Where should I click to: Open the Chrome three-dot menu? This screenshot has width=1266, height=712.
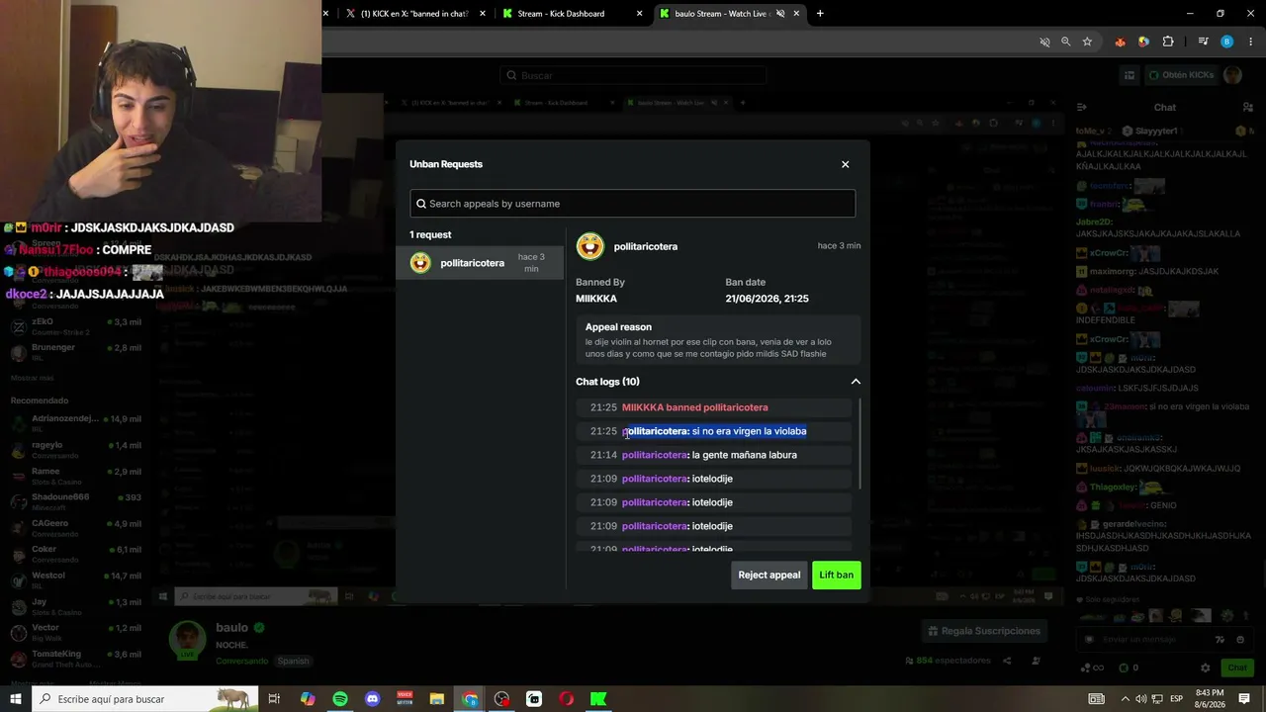1251,42
